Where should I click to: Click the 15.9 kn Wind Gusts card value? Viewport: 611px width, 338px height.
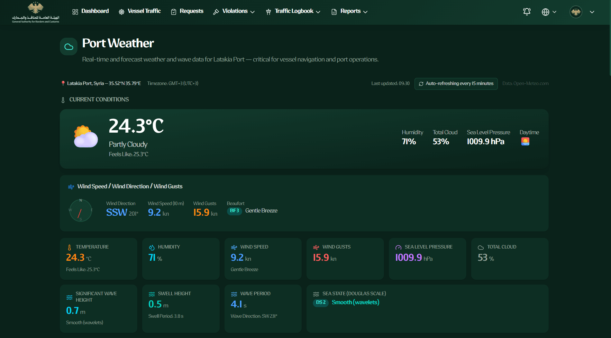click(x=324, y=258)
